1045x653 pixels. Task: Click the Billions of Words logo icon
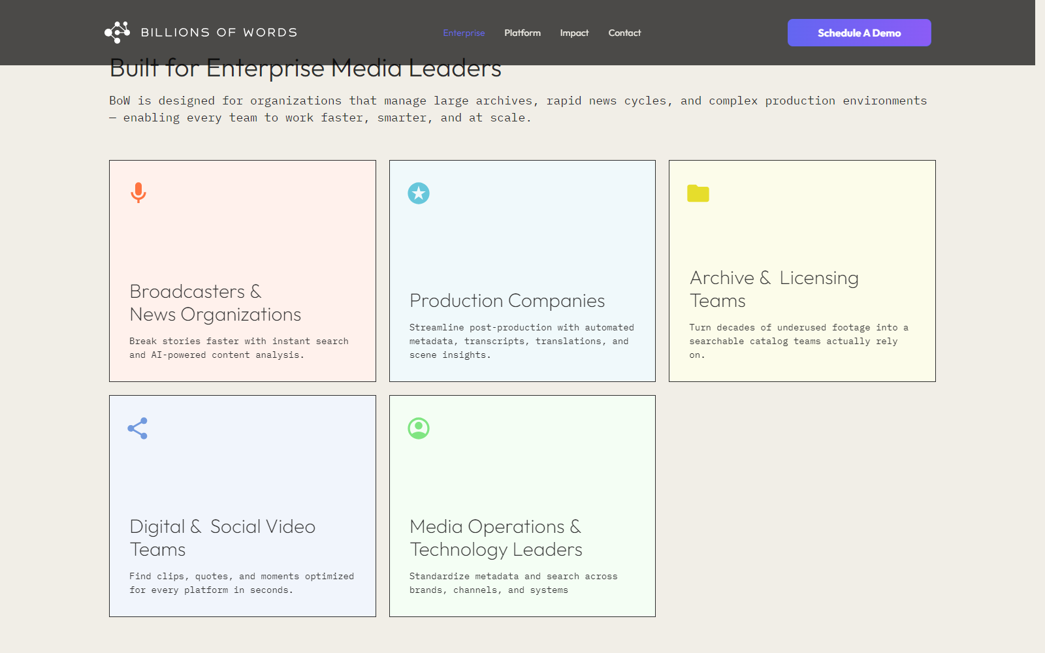(x=118, y=33)
